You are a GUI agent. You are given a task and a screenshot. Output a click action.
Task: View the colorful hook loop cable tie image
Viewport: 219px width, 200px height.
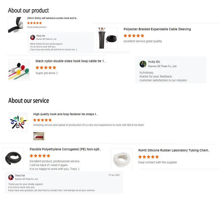[19, 70]
